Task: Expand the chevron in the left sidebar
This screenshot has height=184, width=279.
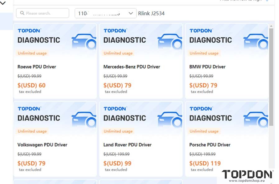Action: point(3,3)
